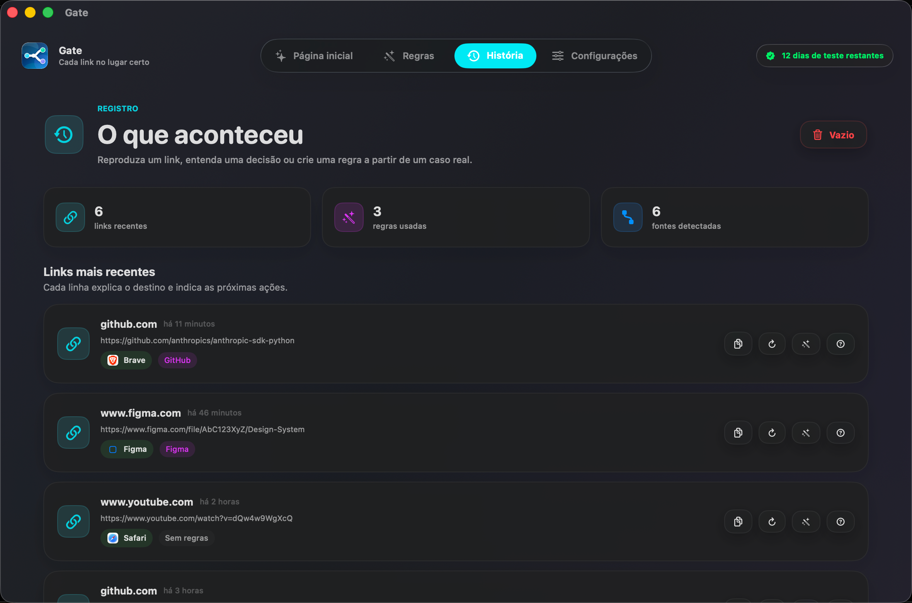The height and width of the screenshot is (603, 912).
Task: Click the 'regras usadas' stat label
Action: pyautogui.click(x=400, y=226)
